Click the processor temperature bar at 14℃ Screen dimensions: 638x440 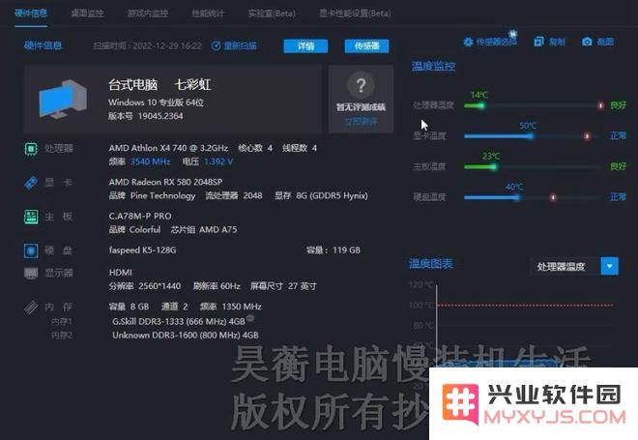pyautogui.click(x=533, y=105)
